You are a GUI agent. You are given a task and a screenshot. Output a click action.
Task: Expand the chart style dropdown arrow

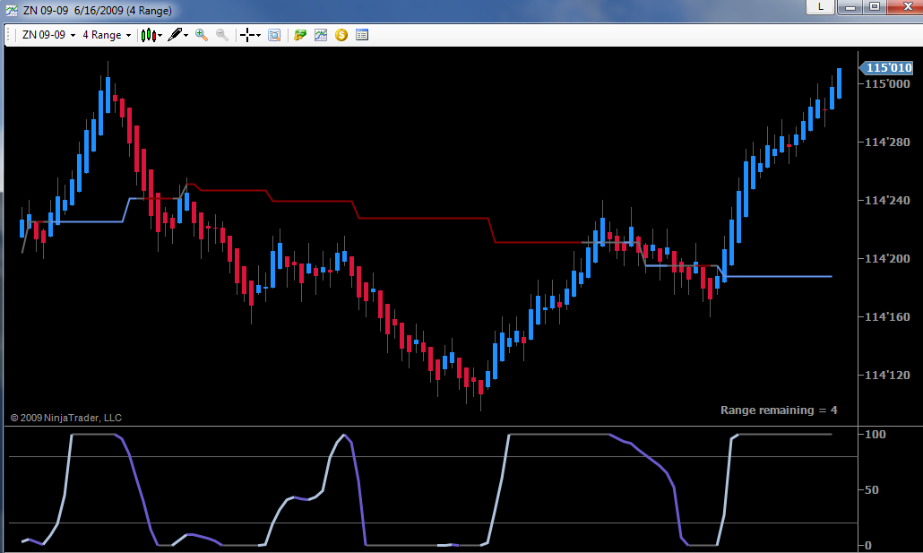(160, 35)
